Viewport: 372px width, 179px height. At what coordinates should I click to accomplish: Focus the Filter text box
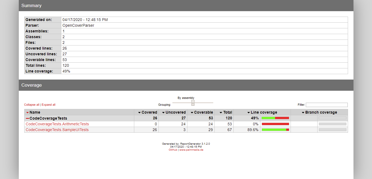click(x=327, y=105)
